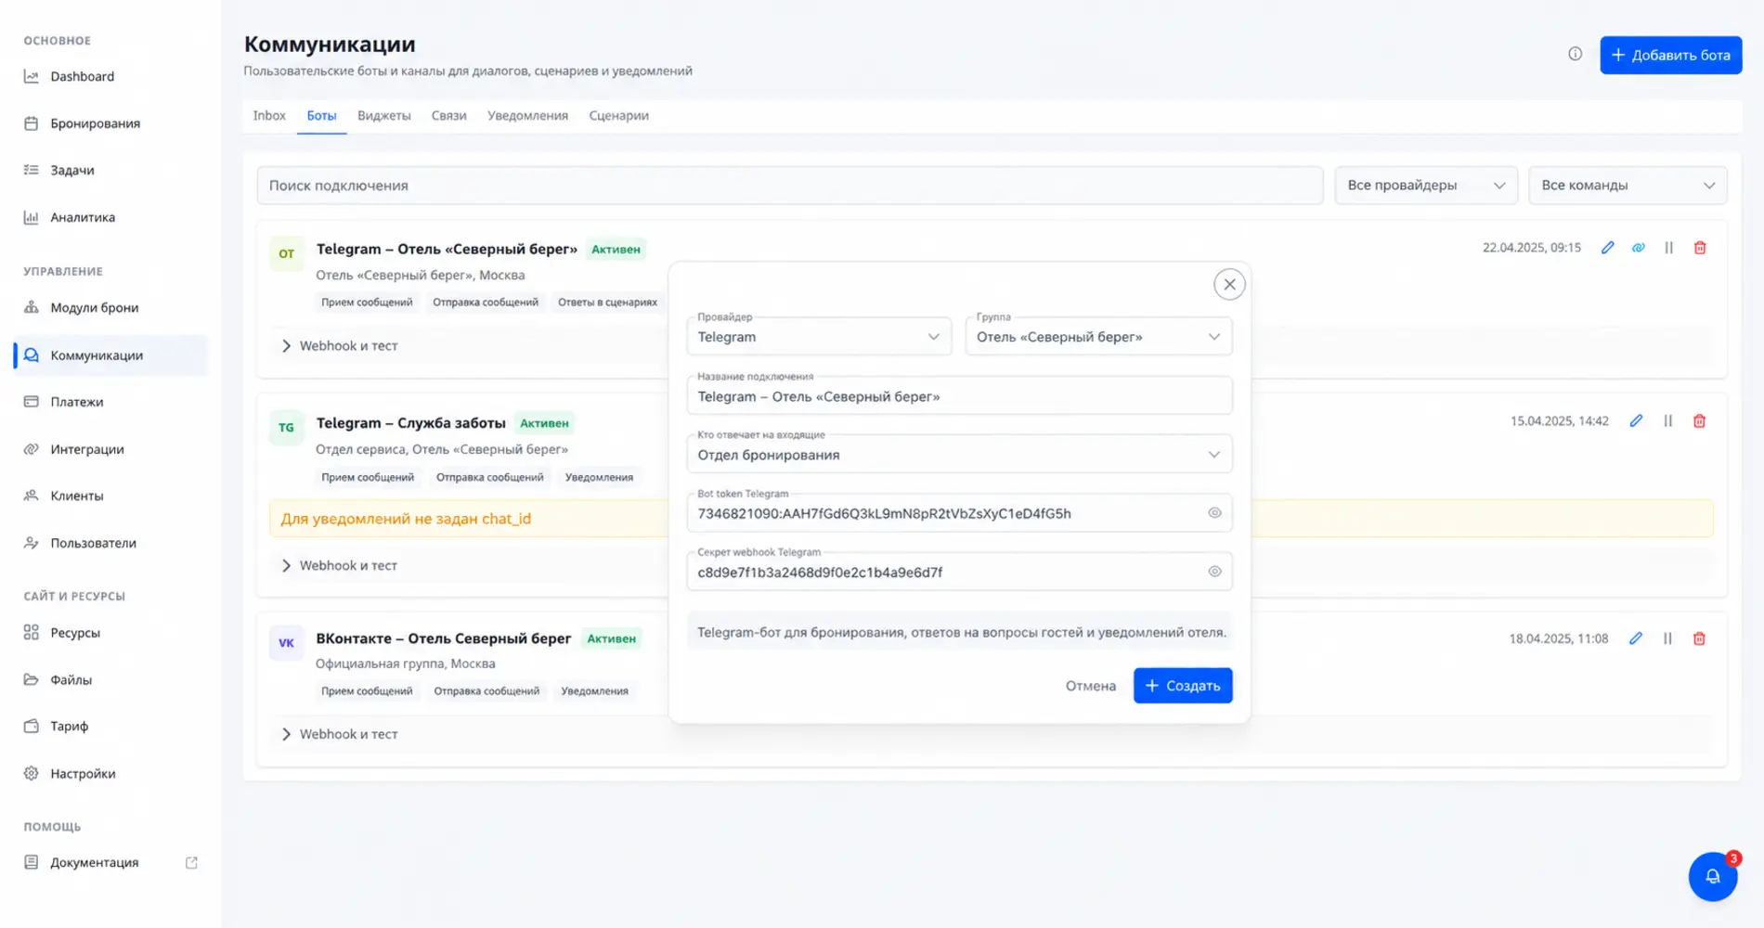Pause the Telegram – Отель «Северный берег» bot
This screenshot has height=928, width=1764.
[x=1668, y=248]
